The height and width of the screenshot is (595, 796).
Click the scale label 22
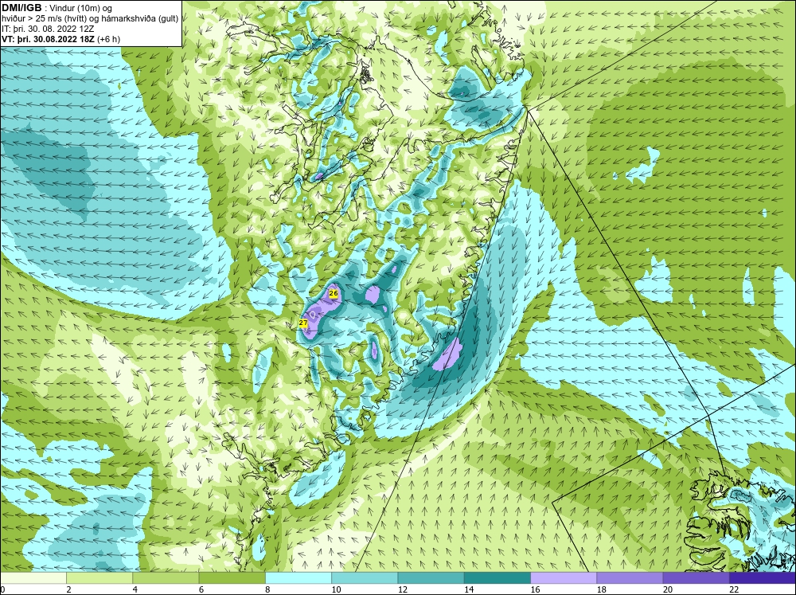tap(734, 589)
